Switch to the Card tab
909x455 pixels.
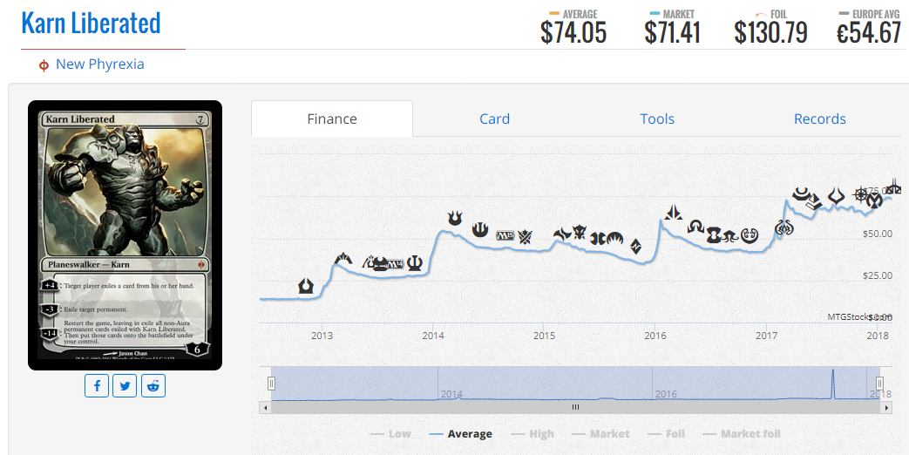click(x=494, y=119)
